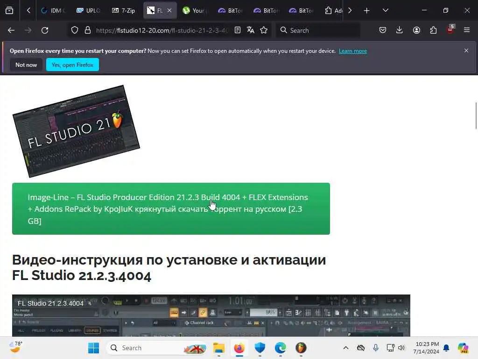Translate this page icon
Screen dimensions: 478x359
coord(251,30)
